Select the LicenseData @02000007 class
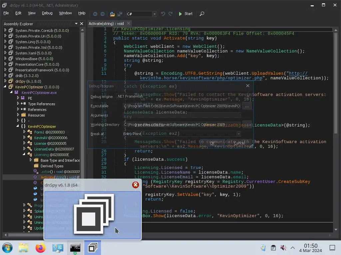341x255 pixels. point(54,149)
